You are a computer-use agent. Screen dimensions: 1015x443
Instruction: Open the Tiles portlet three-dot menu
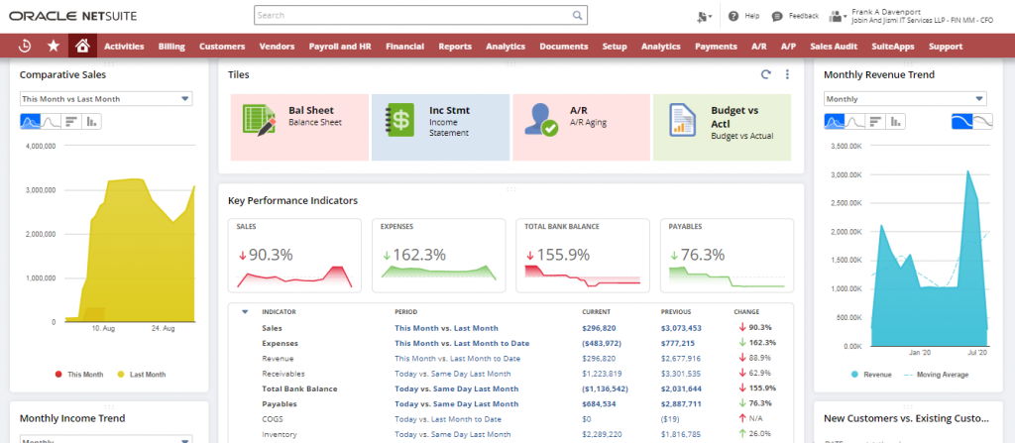point(787,74)
